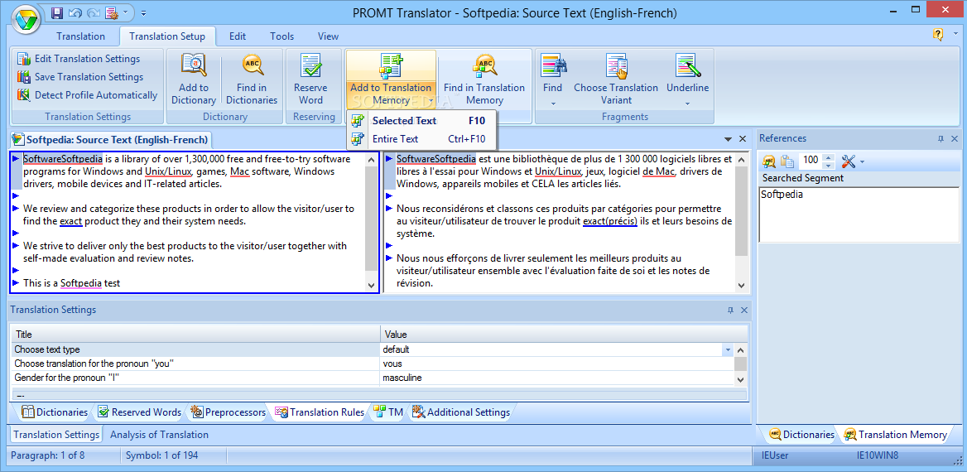The width and height of the screenshot is (967, 472).
Task: Open the Edit ribbon tab
Action: point(238,36)
